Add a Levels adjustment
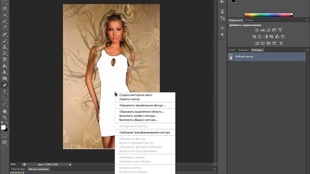The image size is (310, 174). click(x=263, y=30)
